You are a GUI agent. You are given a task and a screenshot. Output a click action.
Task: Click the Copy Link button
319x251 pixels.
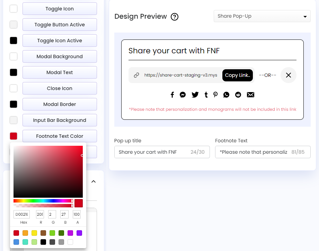(238, 75)
